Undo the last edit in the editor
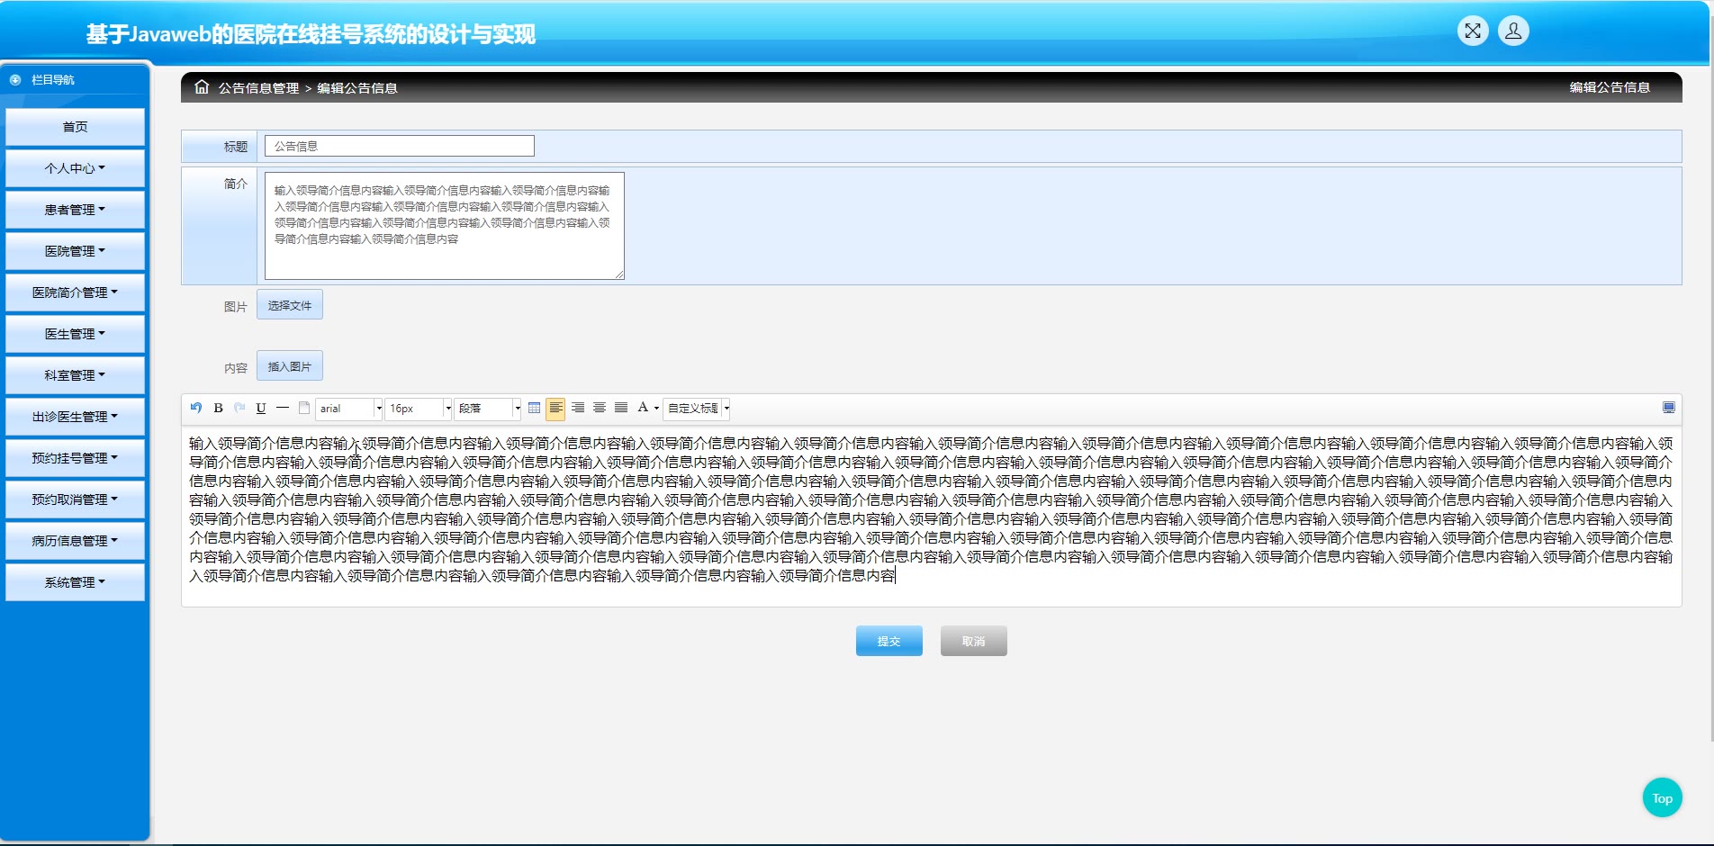This screenshot has width=1714, height=846. (196, 408)
